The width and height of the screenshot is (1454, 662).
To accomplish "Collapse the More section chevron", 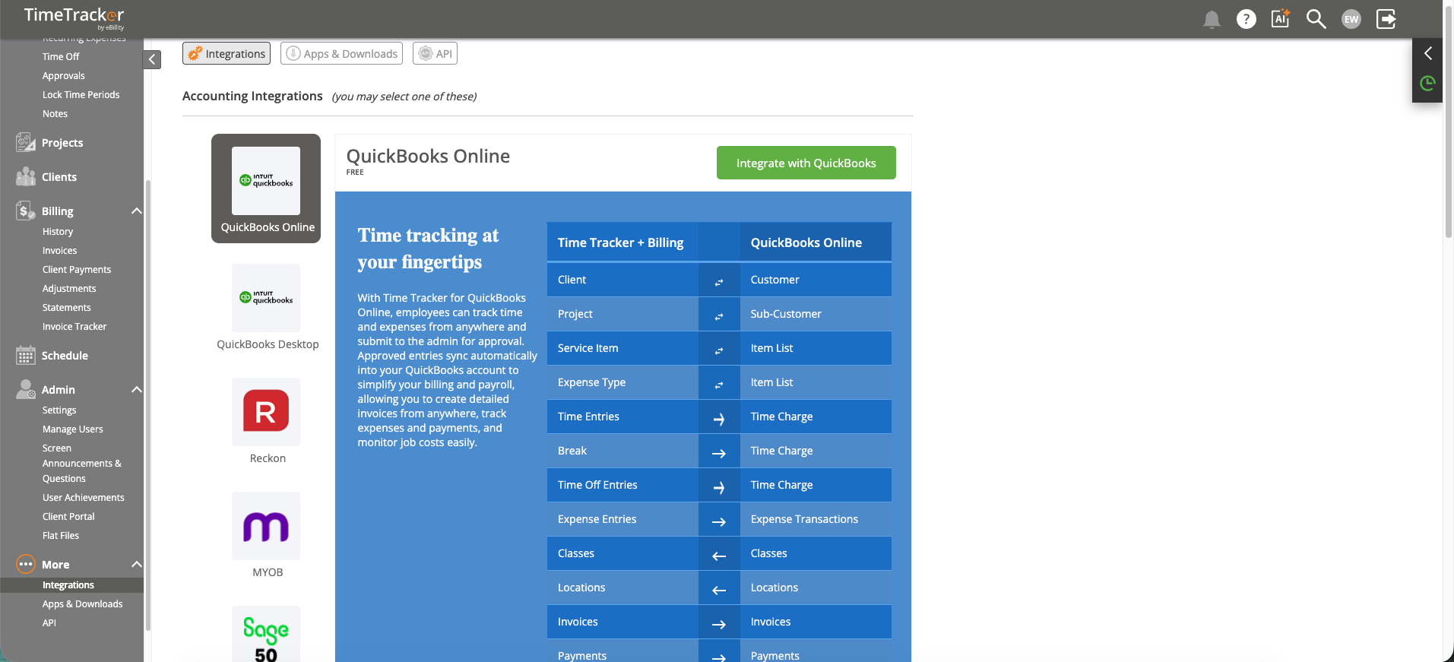I will click(137, 564).
